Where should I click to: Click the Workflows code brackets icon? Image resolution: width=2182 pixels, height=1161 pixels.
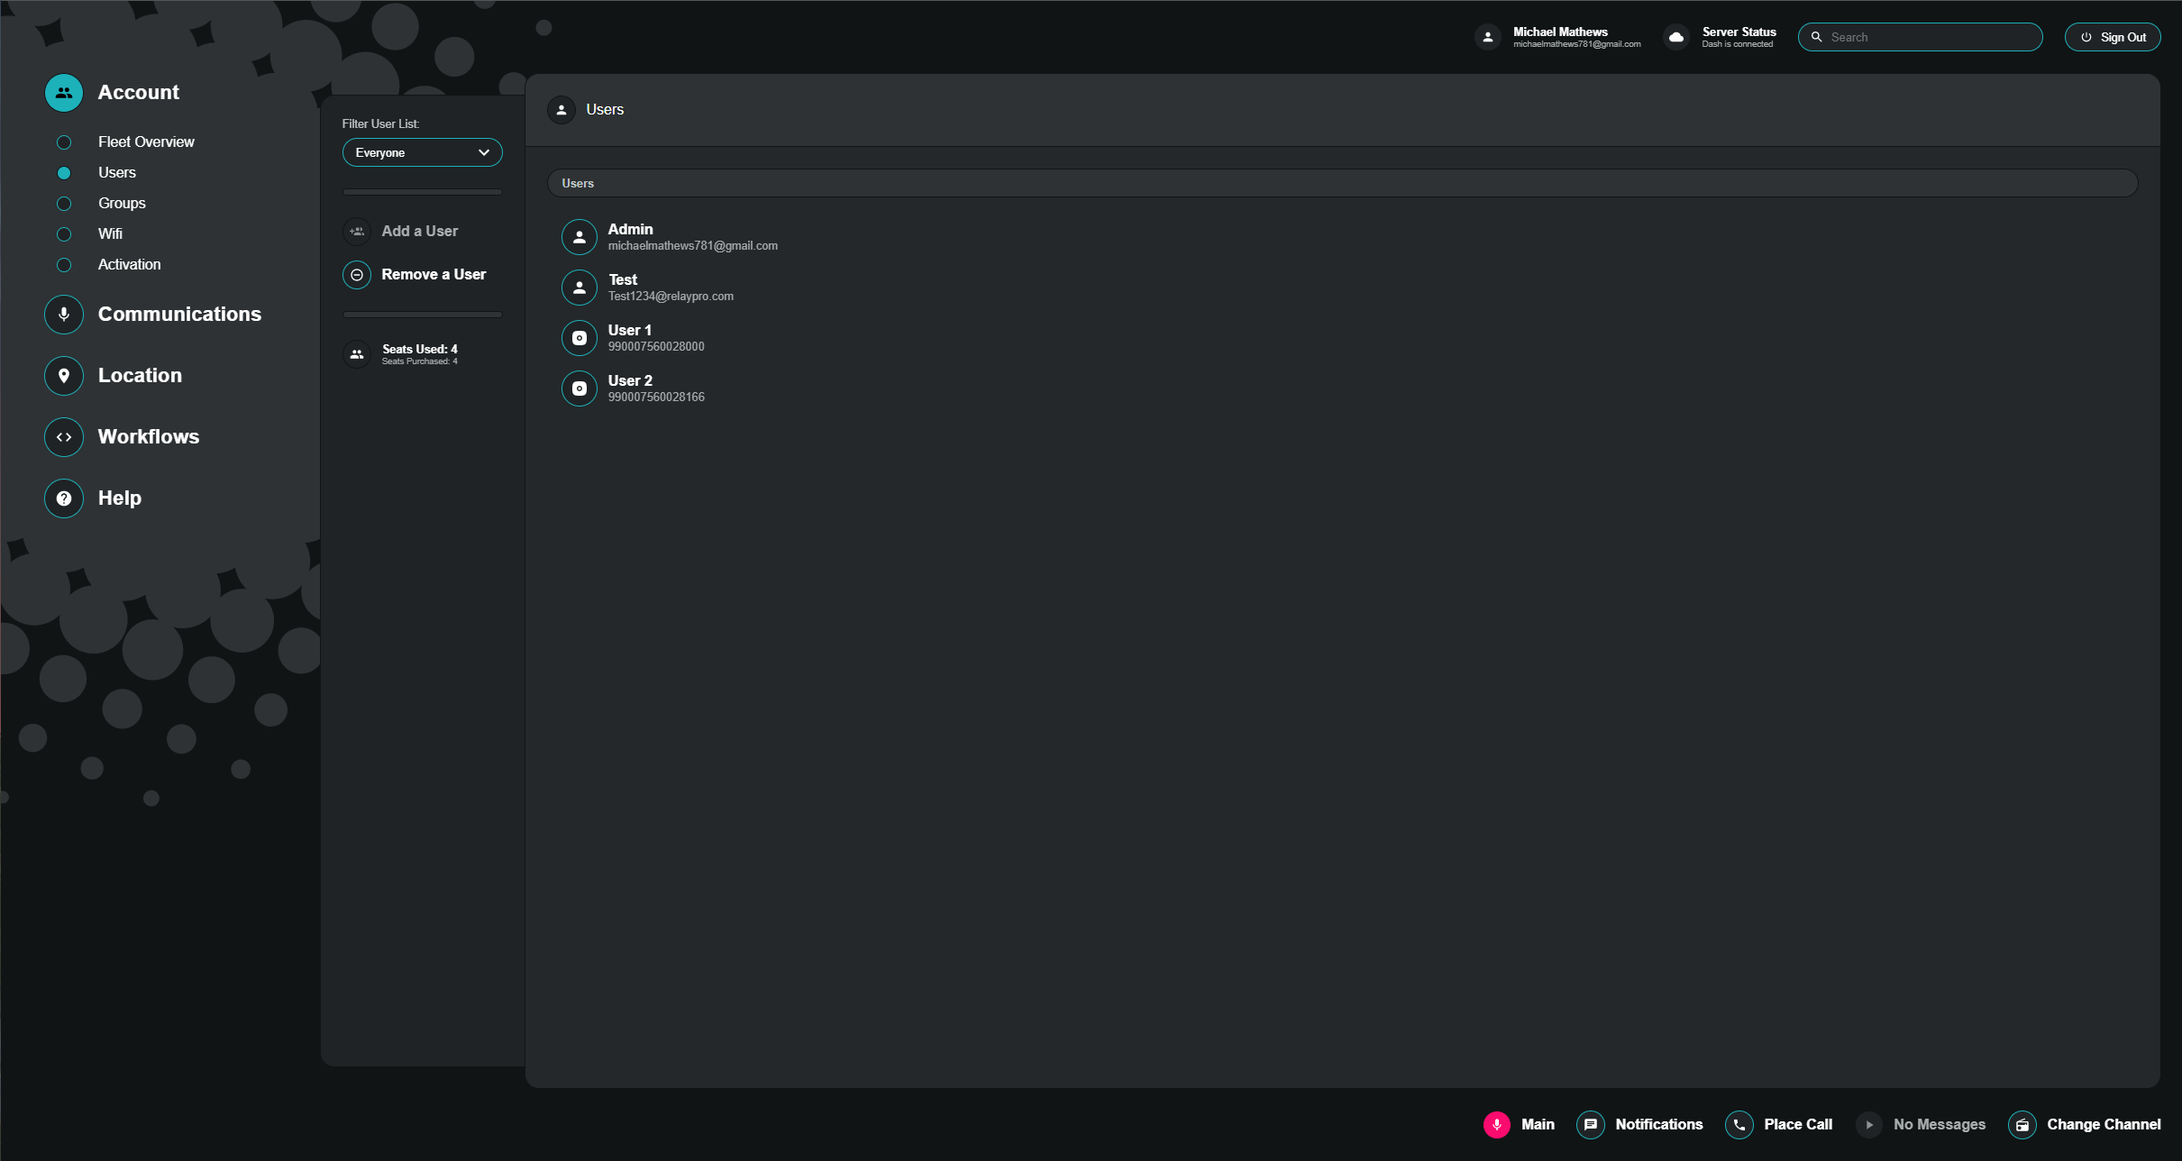coord(64,437)
